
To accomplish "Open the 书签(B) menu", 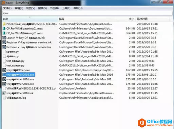I will coord(54,8).
